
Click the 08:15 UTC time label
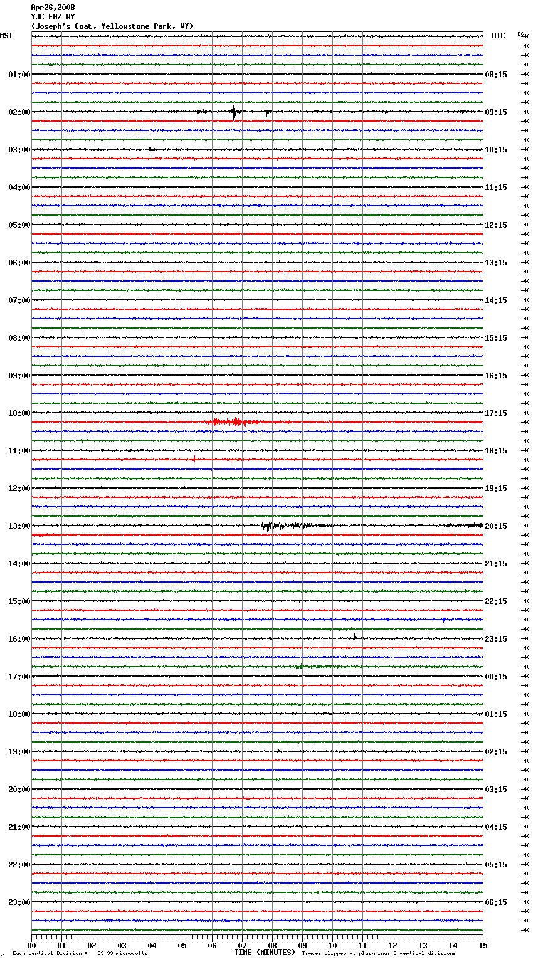coord(496,75)
